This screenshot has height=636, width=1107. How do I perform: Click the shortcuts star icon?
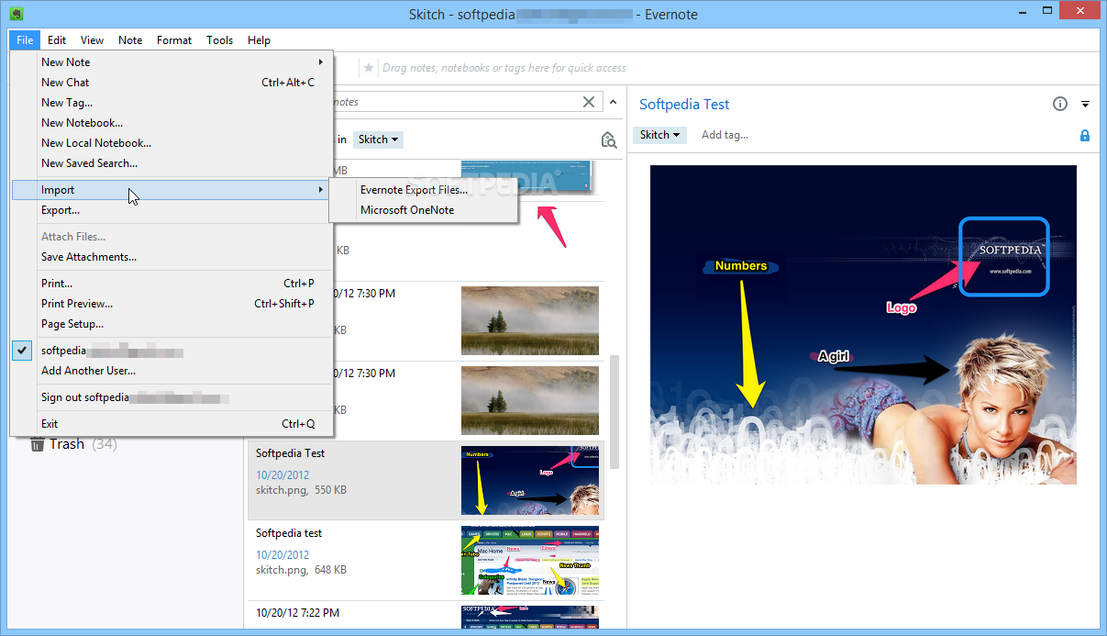[369, 68]
